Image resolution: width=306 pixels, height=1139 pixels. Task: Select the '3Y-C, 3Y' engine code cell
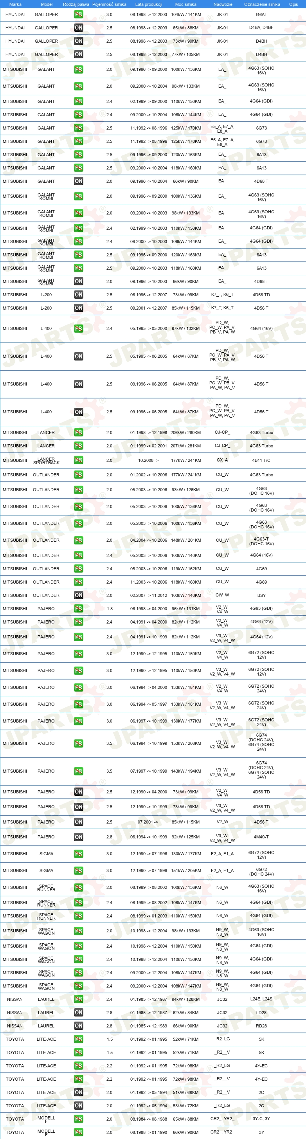pos(261,1119)
